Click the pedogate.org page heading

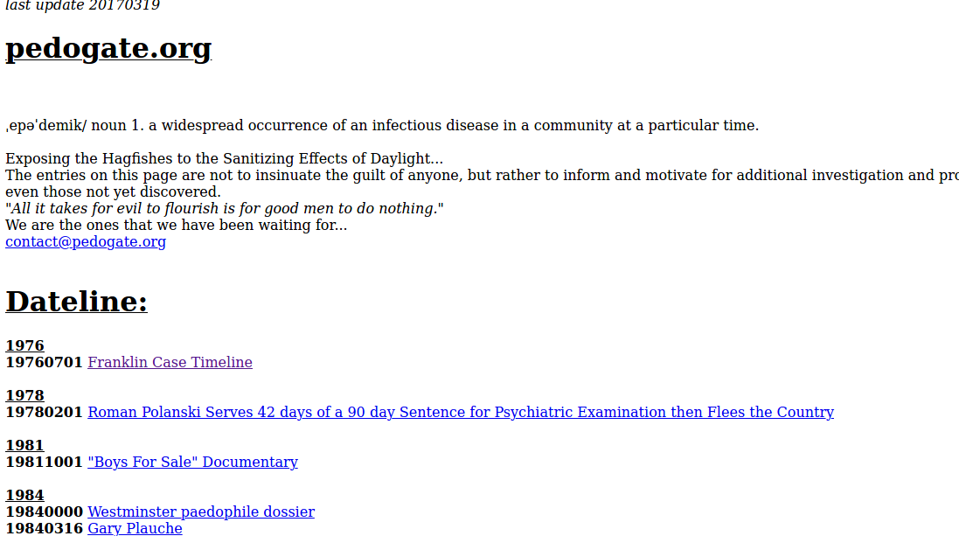tap(108, 48)
